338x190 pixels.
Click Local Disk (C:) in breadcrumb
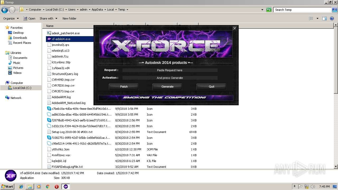pos(54,9)
